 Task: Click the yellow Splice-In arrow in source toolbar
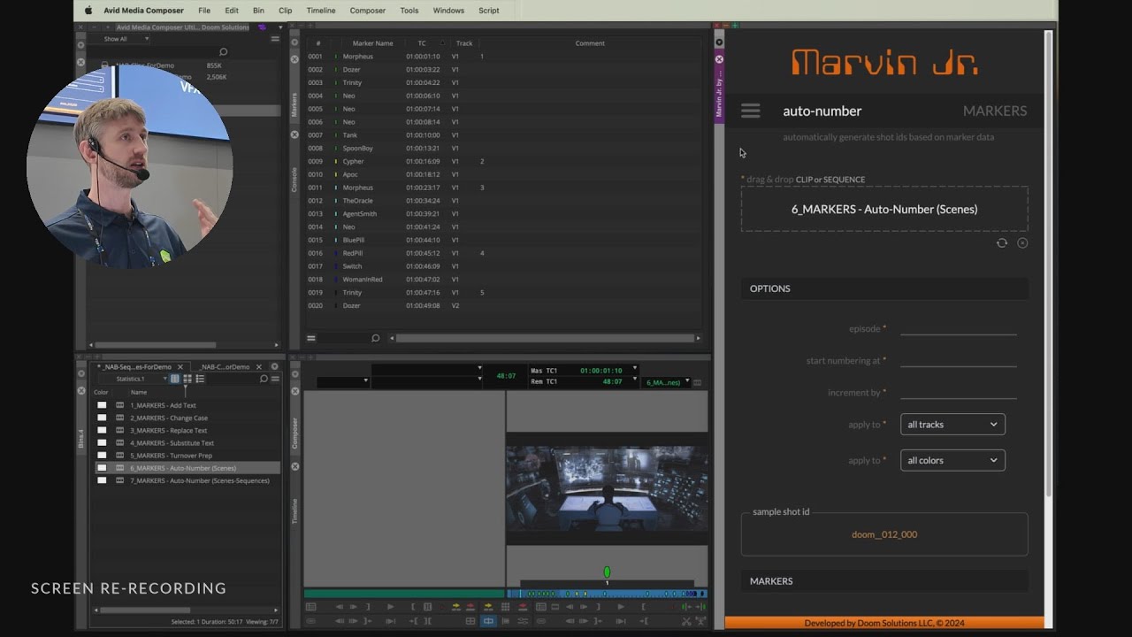[456, 607]
